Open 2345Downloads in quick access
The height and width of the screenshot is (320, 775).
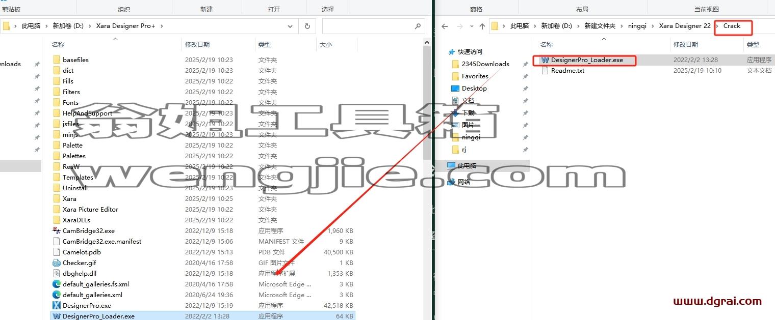[485, 64]
